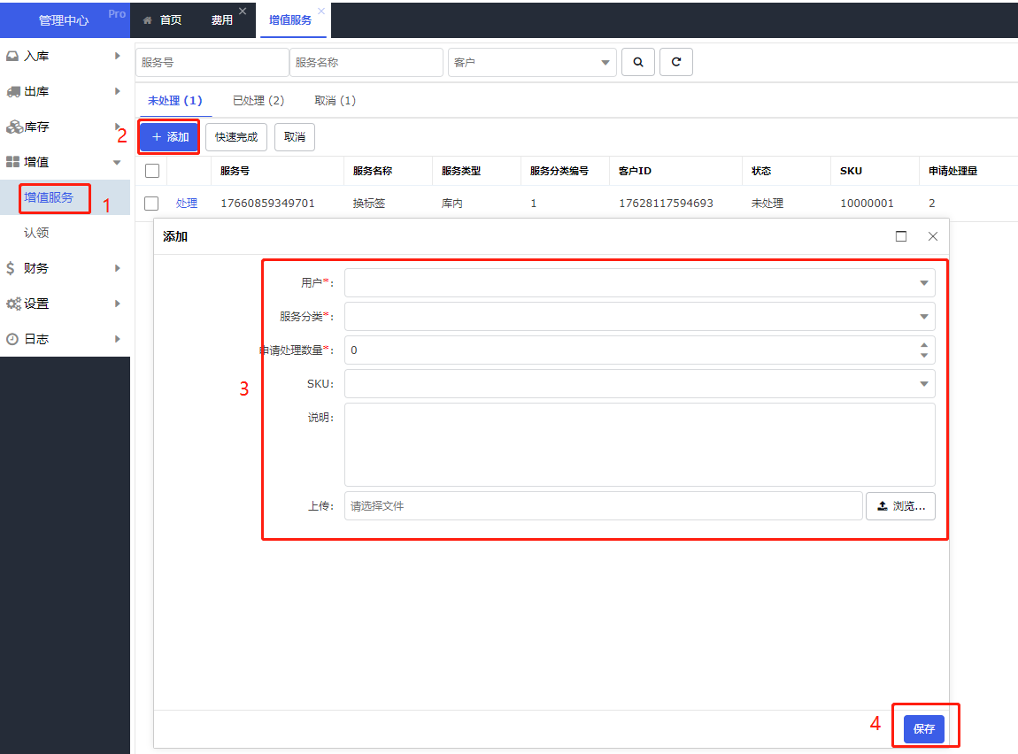Expand the 财务 menu

coord(118,268)
